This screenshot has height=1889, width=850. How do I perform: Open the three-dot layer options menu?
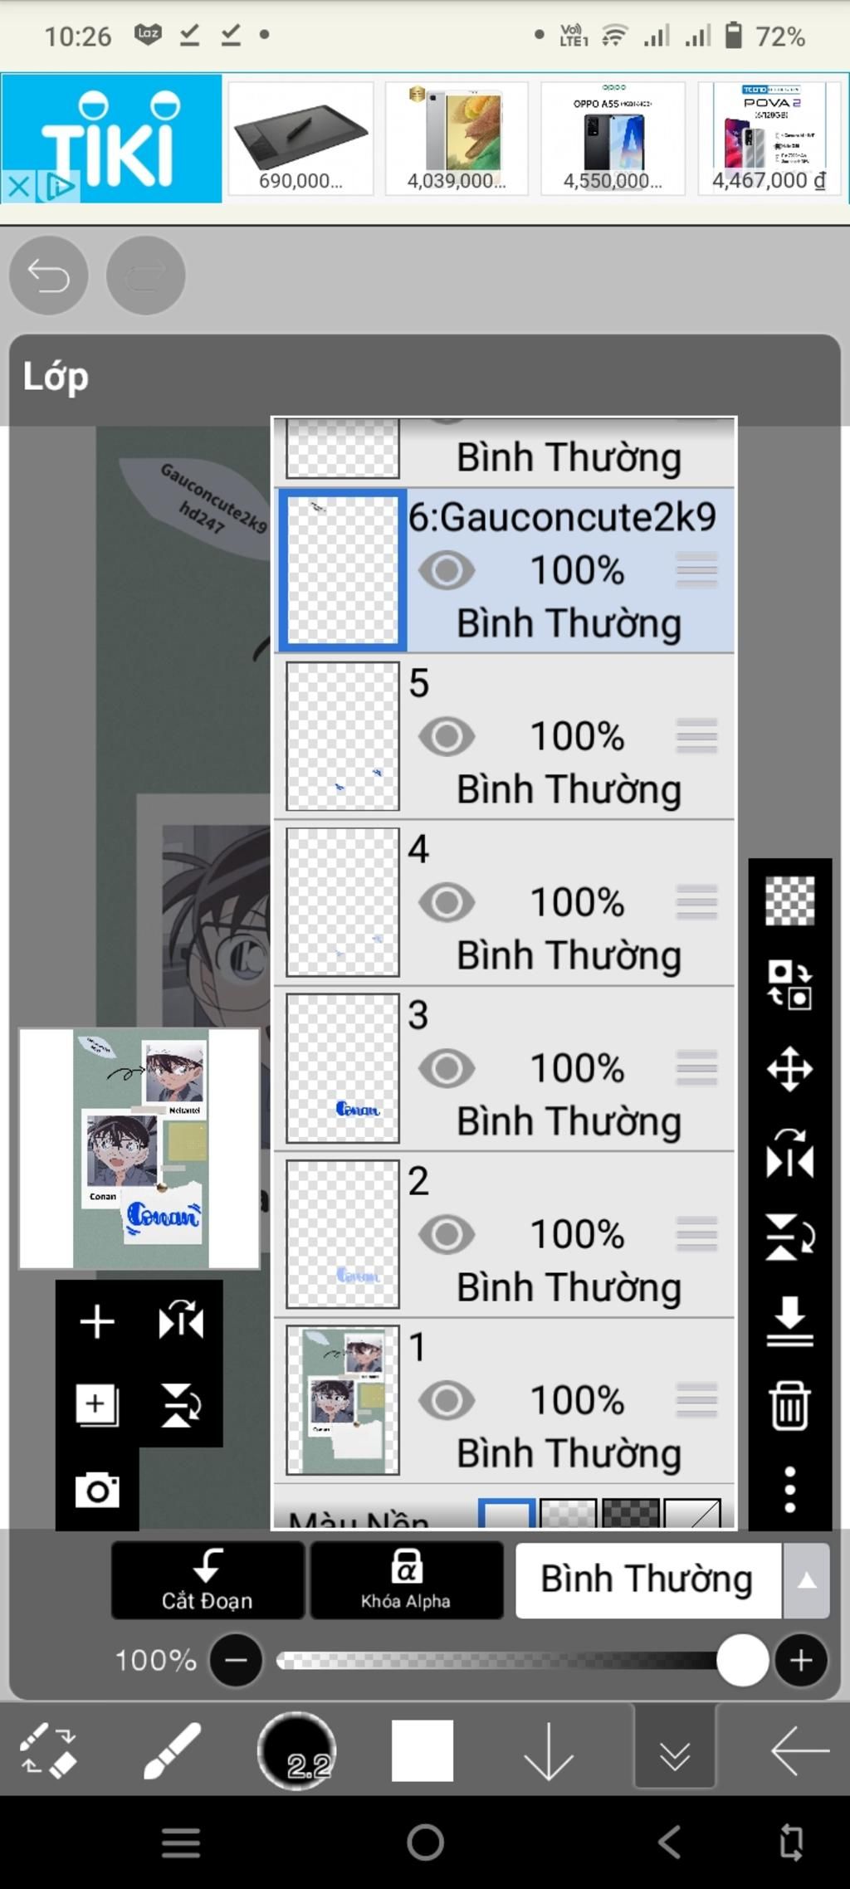pos(789,1490)
